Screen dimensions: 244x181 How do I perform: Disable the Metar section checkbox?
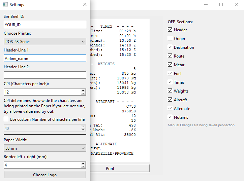click(170, 65)
